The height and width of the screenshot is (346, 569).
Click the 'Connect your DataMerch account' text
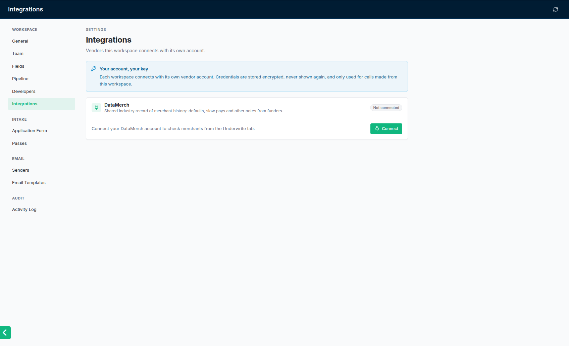click(173, 129)
